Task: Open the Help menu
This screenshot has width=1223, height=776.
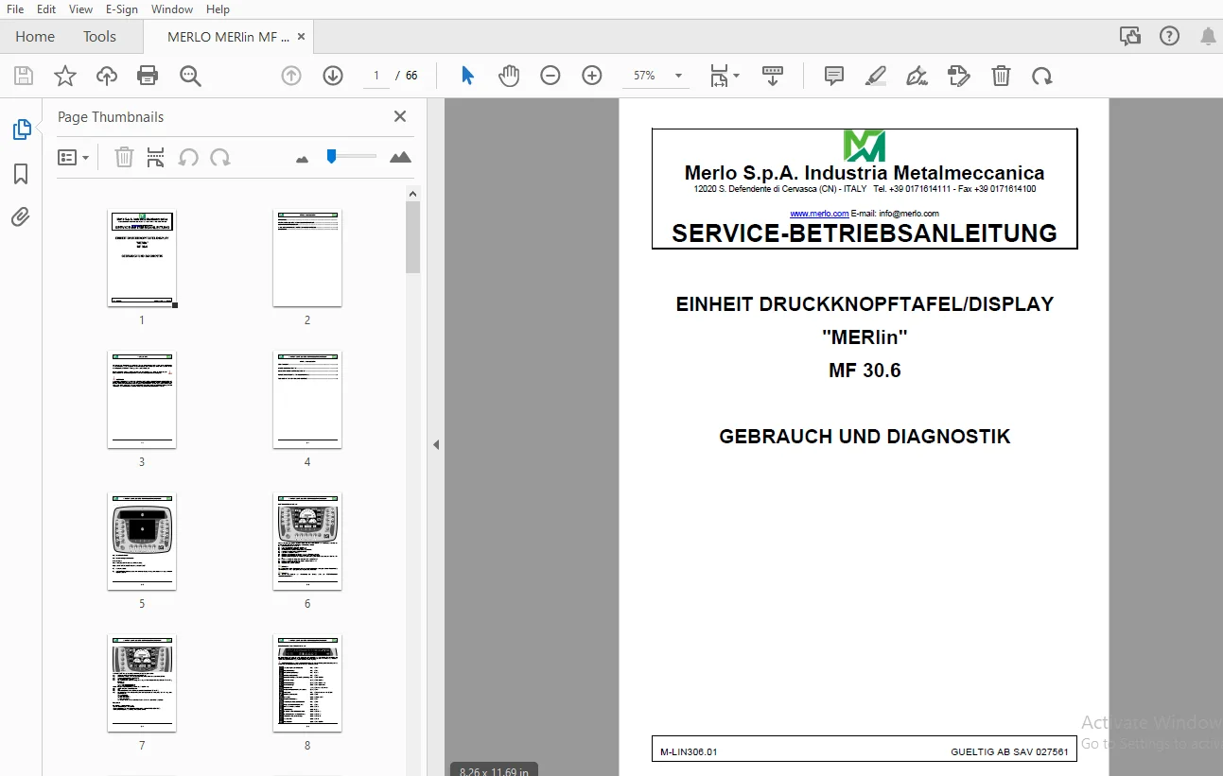Action: [x=218, y=9]
